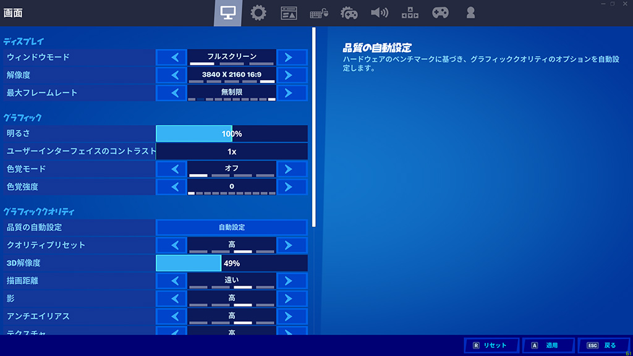The width and height of the screenshot is (633, 356).
Task: Open the account profile icon tab
Action: [470, 13]
